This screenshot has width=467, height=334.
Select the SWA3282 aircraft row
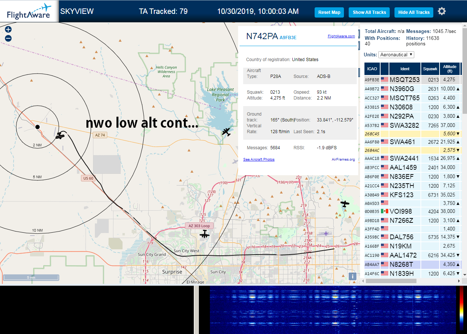pos(412,125)
